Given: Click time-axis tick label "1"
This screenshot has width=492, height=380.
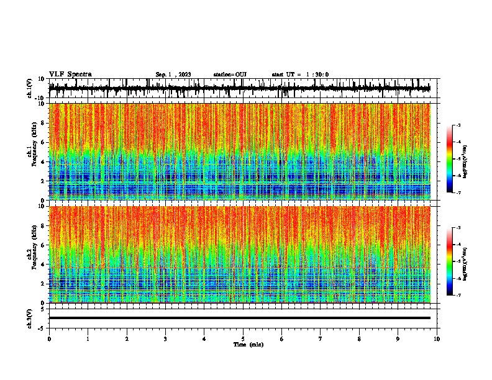Looking at the screenshot, I should [88, 339].
